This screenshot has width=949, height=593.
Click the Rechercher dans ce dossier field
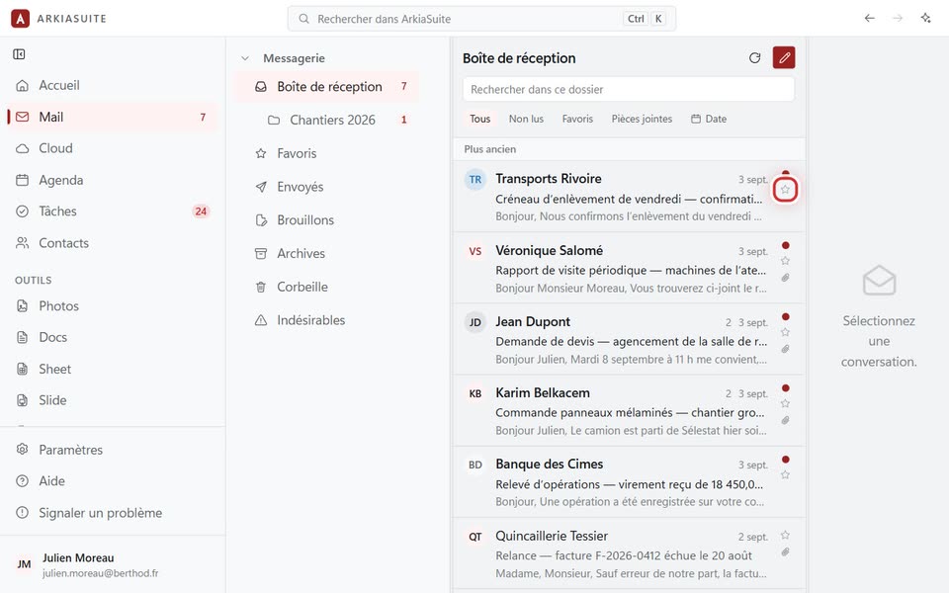coord(629,90)
